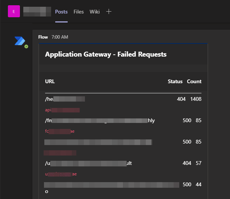Click the blurred team name in header
The height and width of the screenshot is (199, 230).
click(x=37, y=12)
